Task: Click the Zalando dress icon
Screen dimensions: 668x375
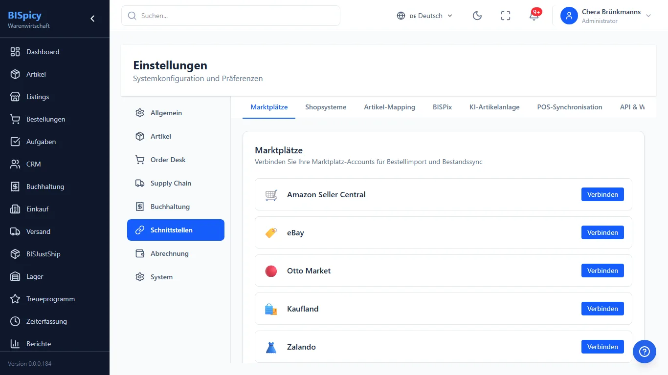Action: [x=271, y=347]
